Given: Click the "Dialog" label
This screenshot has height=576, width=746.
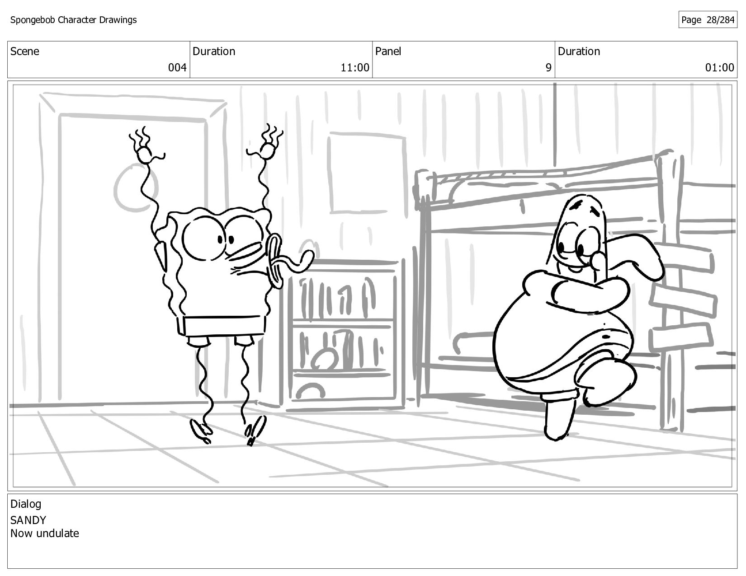Looking at the screenshot, I should point(26,504).
